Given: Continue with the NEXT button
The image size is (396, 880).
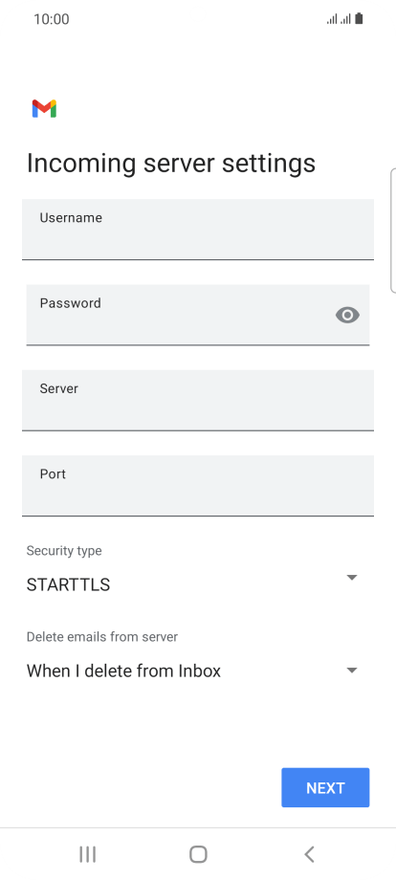Looking at the screenshot, I should click(325, 788).
